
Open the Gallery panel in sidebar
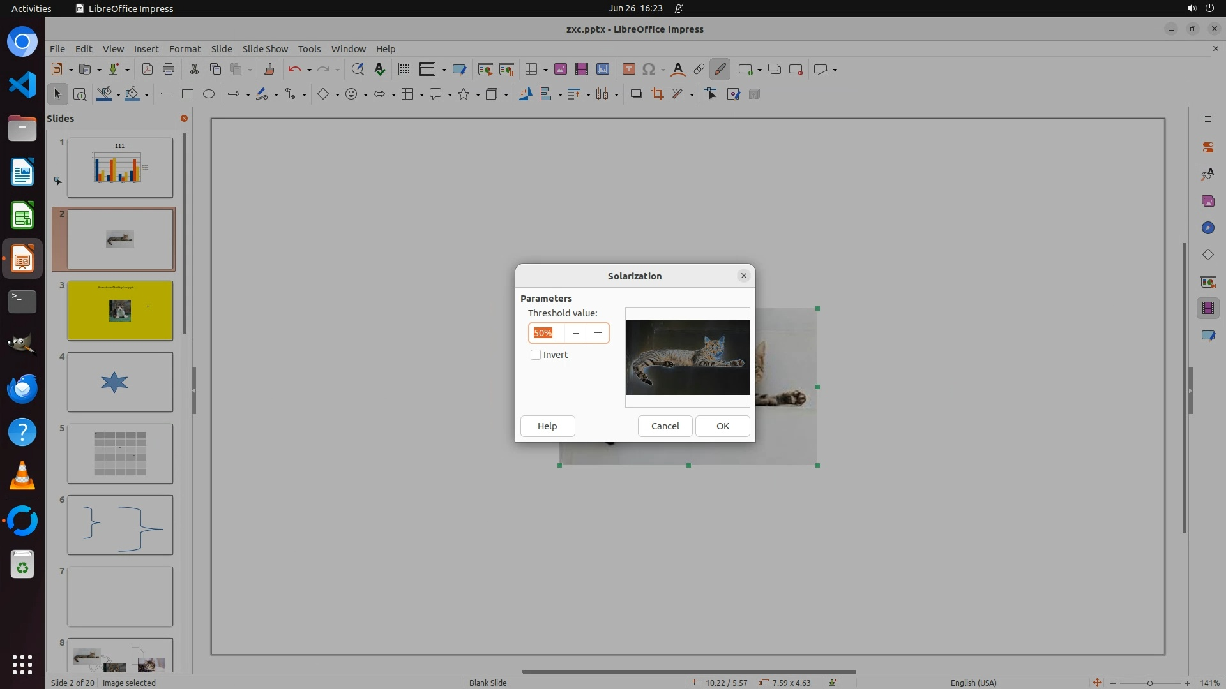pos(1207,201)
